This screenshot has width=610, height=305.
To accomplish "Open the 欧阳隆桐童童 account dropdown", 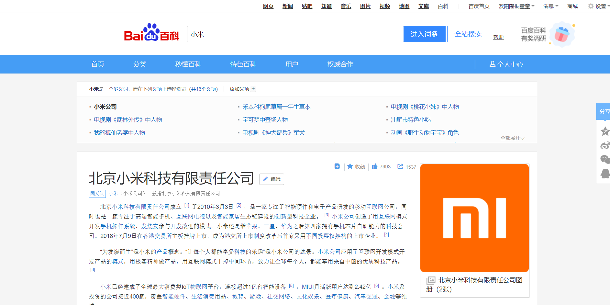I will click(516, 6).
